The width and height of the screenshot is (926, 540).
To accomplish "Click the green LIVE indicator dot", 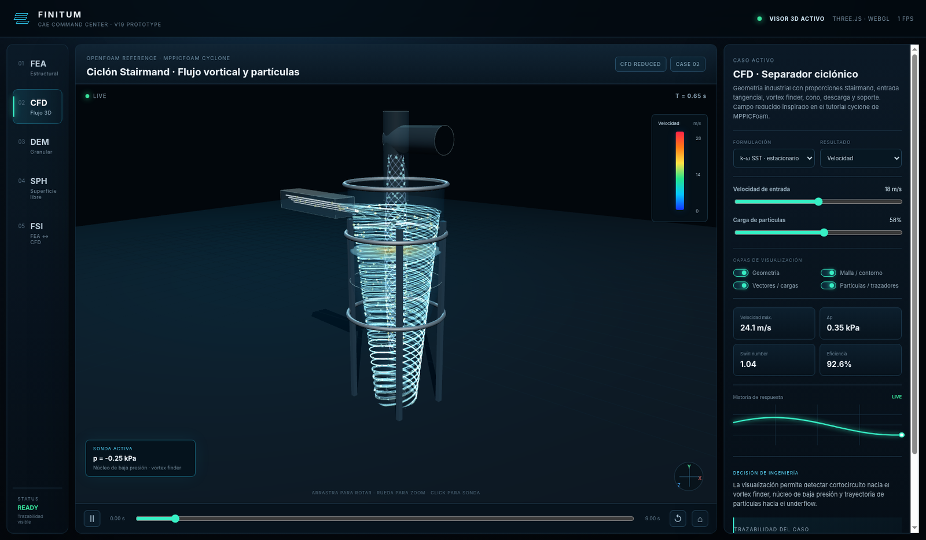I will tap(87, 96).
